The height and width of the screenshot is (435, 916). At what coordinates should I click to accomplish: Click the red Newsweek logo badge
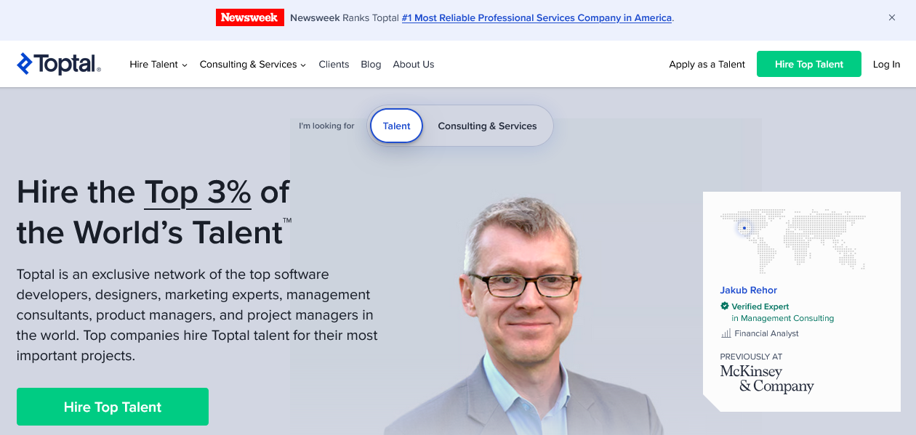249,17
